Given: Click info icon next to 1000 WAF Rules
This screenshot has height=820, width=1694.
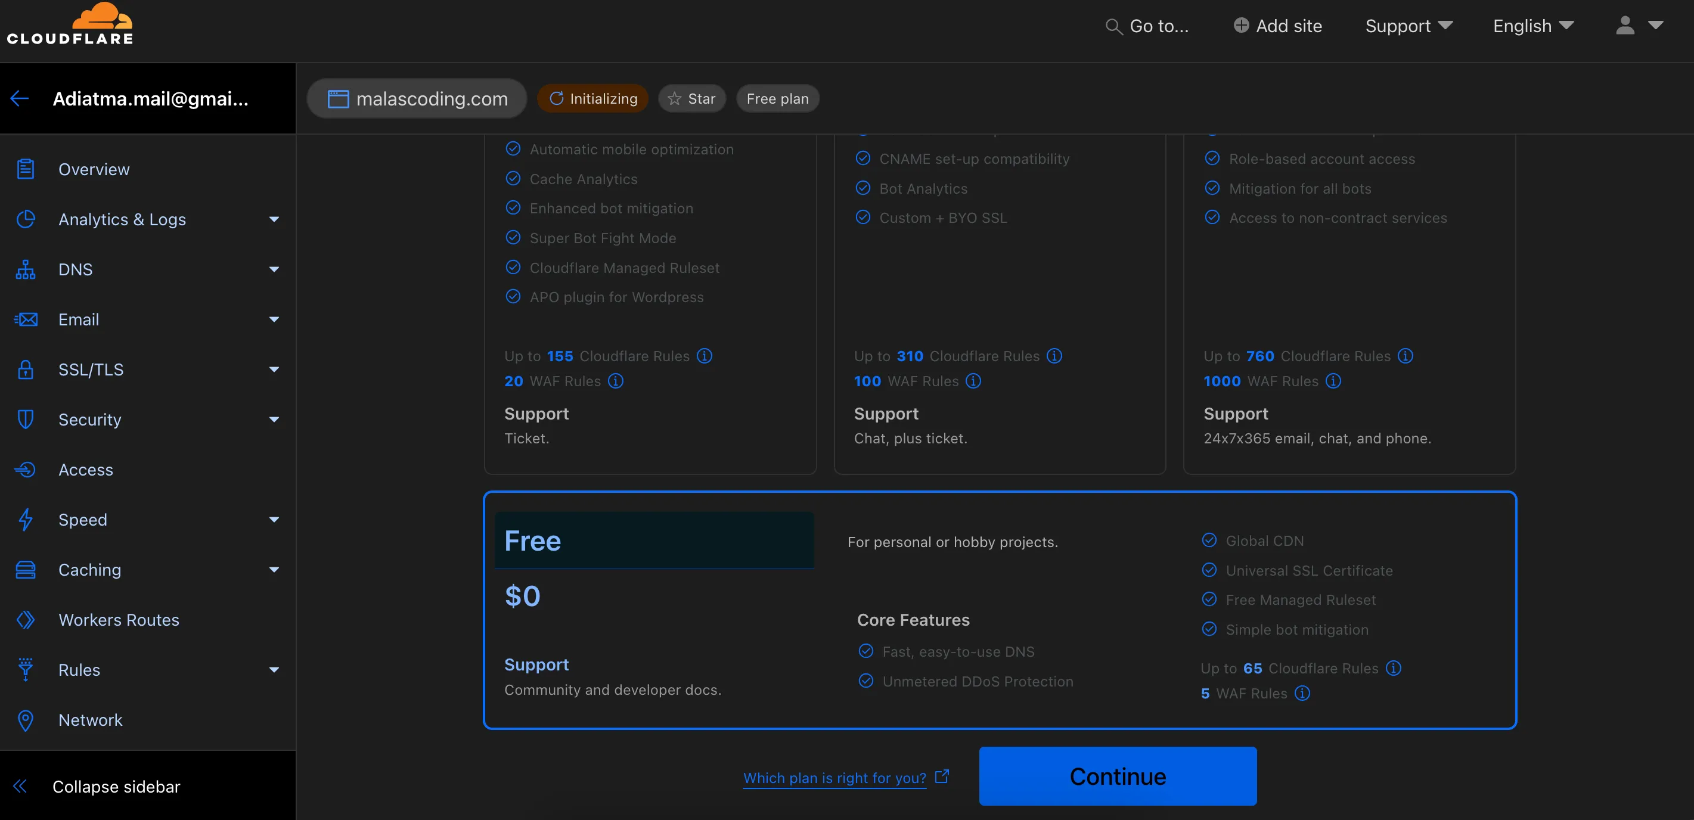Looking at the screenshot, I should click(1333, 381).
